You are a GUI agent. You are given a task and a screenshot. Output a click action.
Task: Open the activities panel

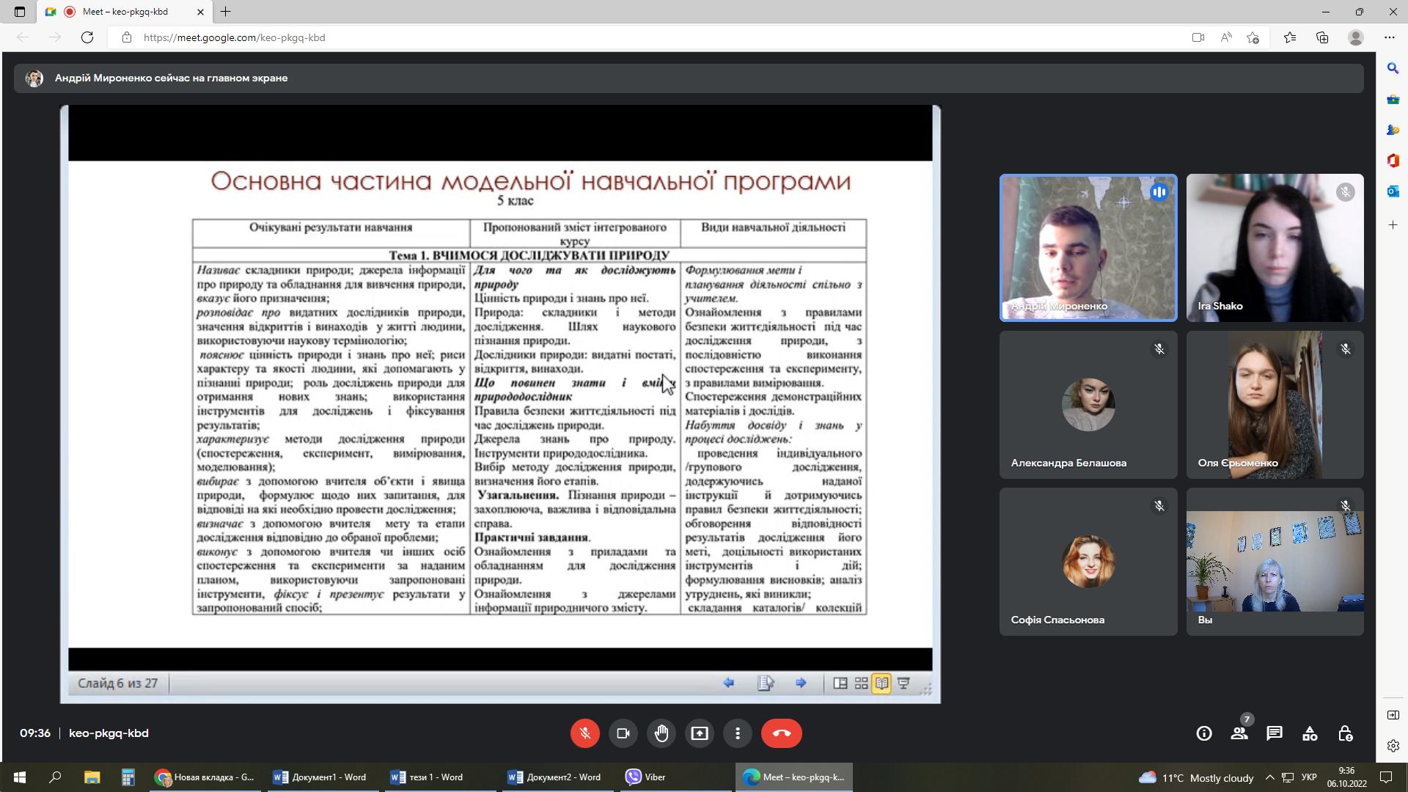pos(1310,733)
